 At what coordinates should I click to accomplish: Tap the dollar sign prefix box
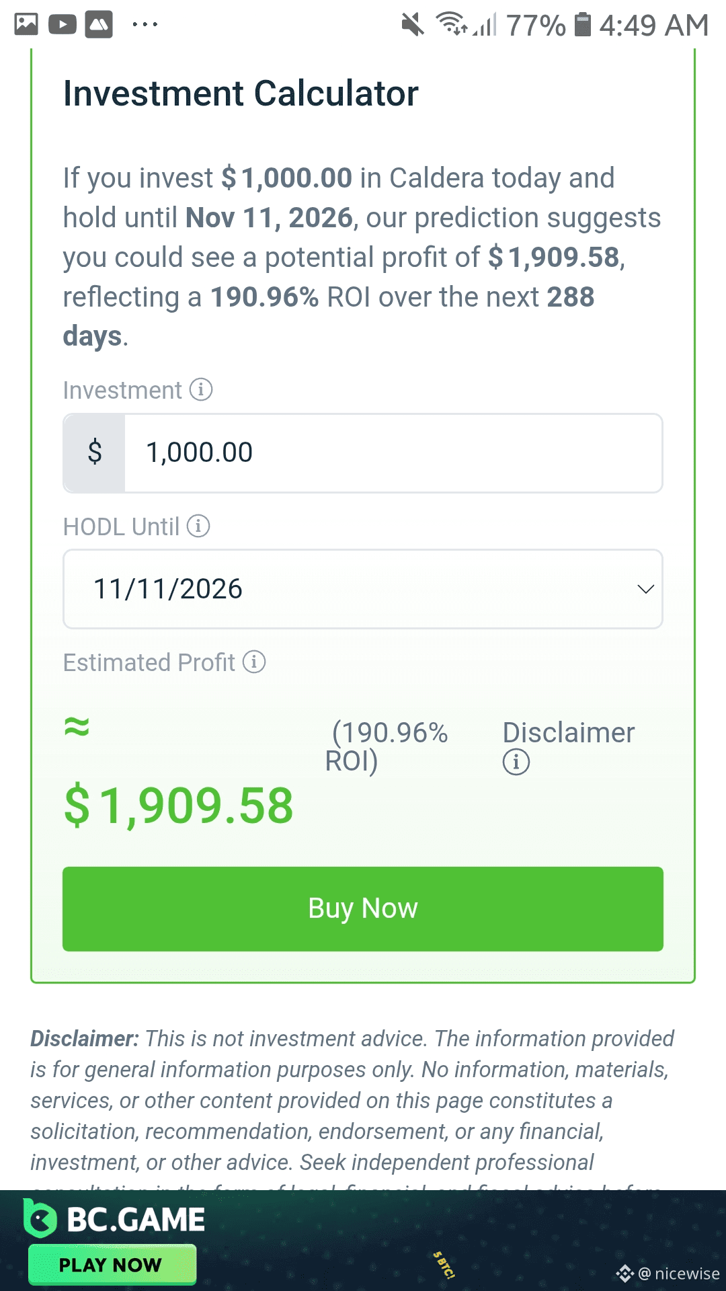click(x=95, y=453)
